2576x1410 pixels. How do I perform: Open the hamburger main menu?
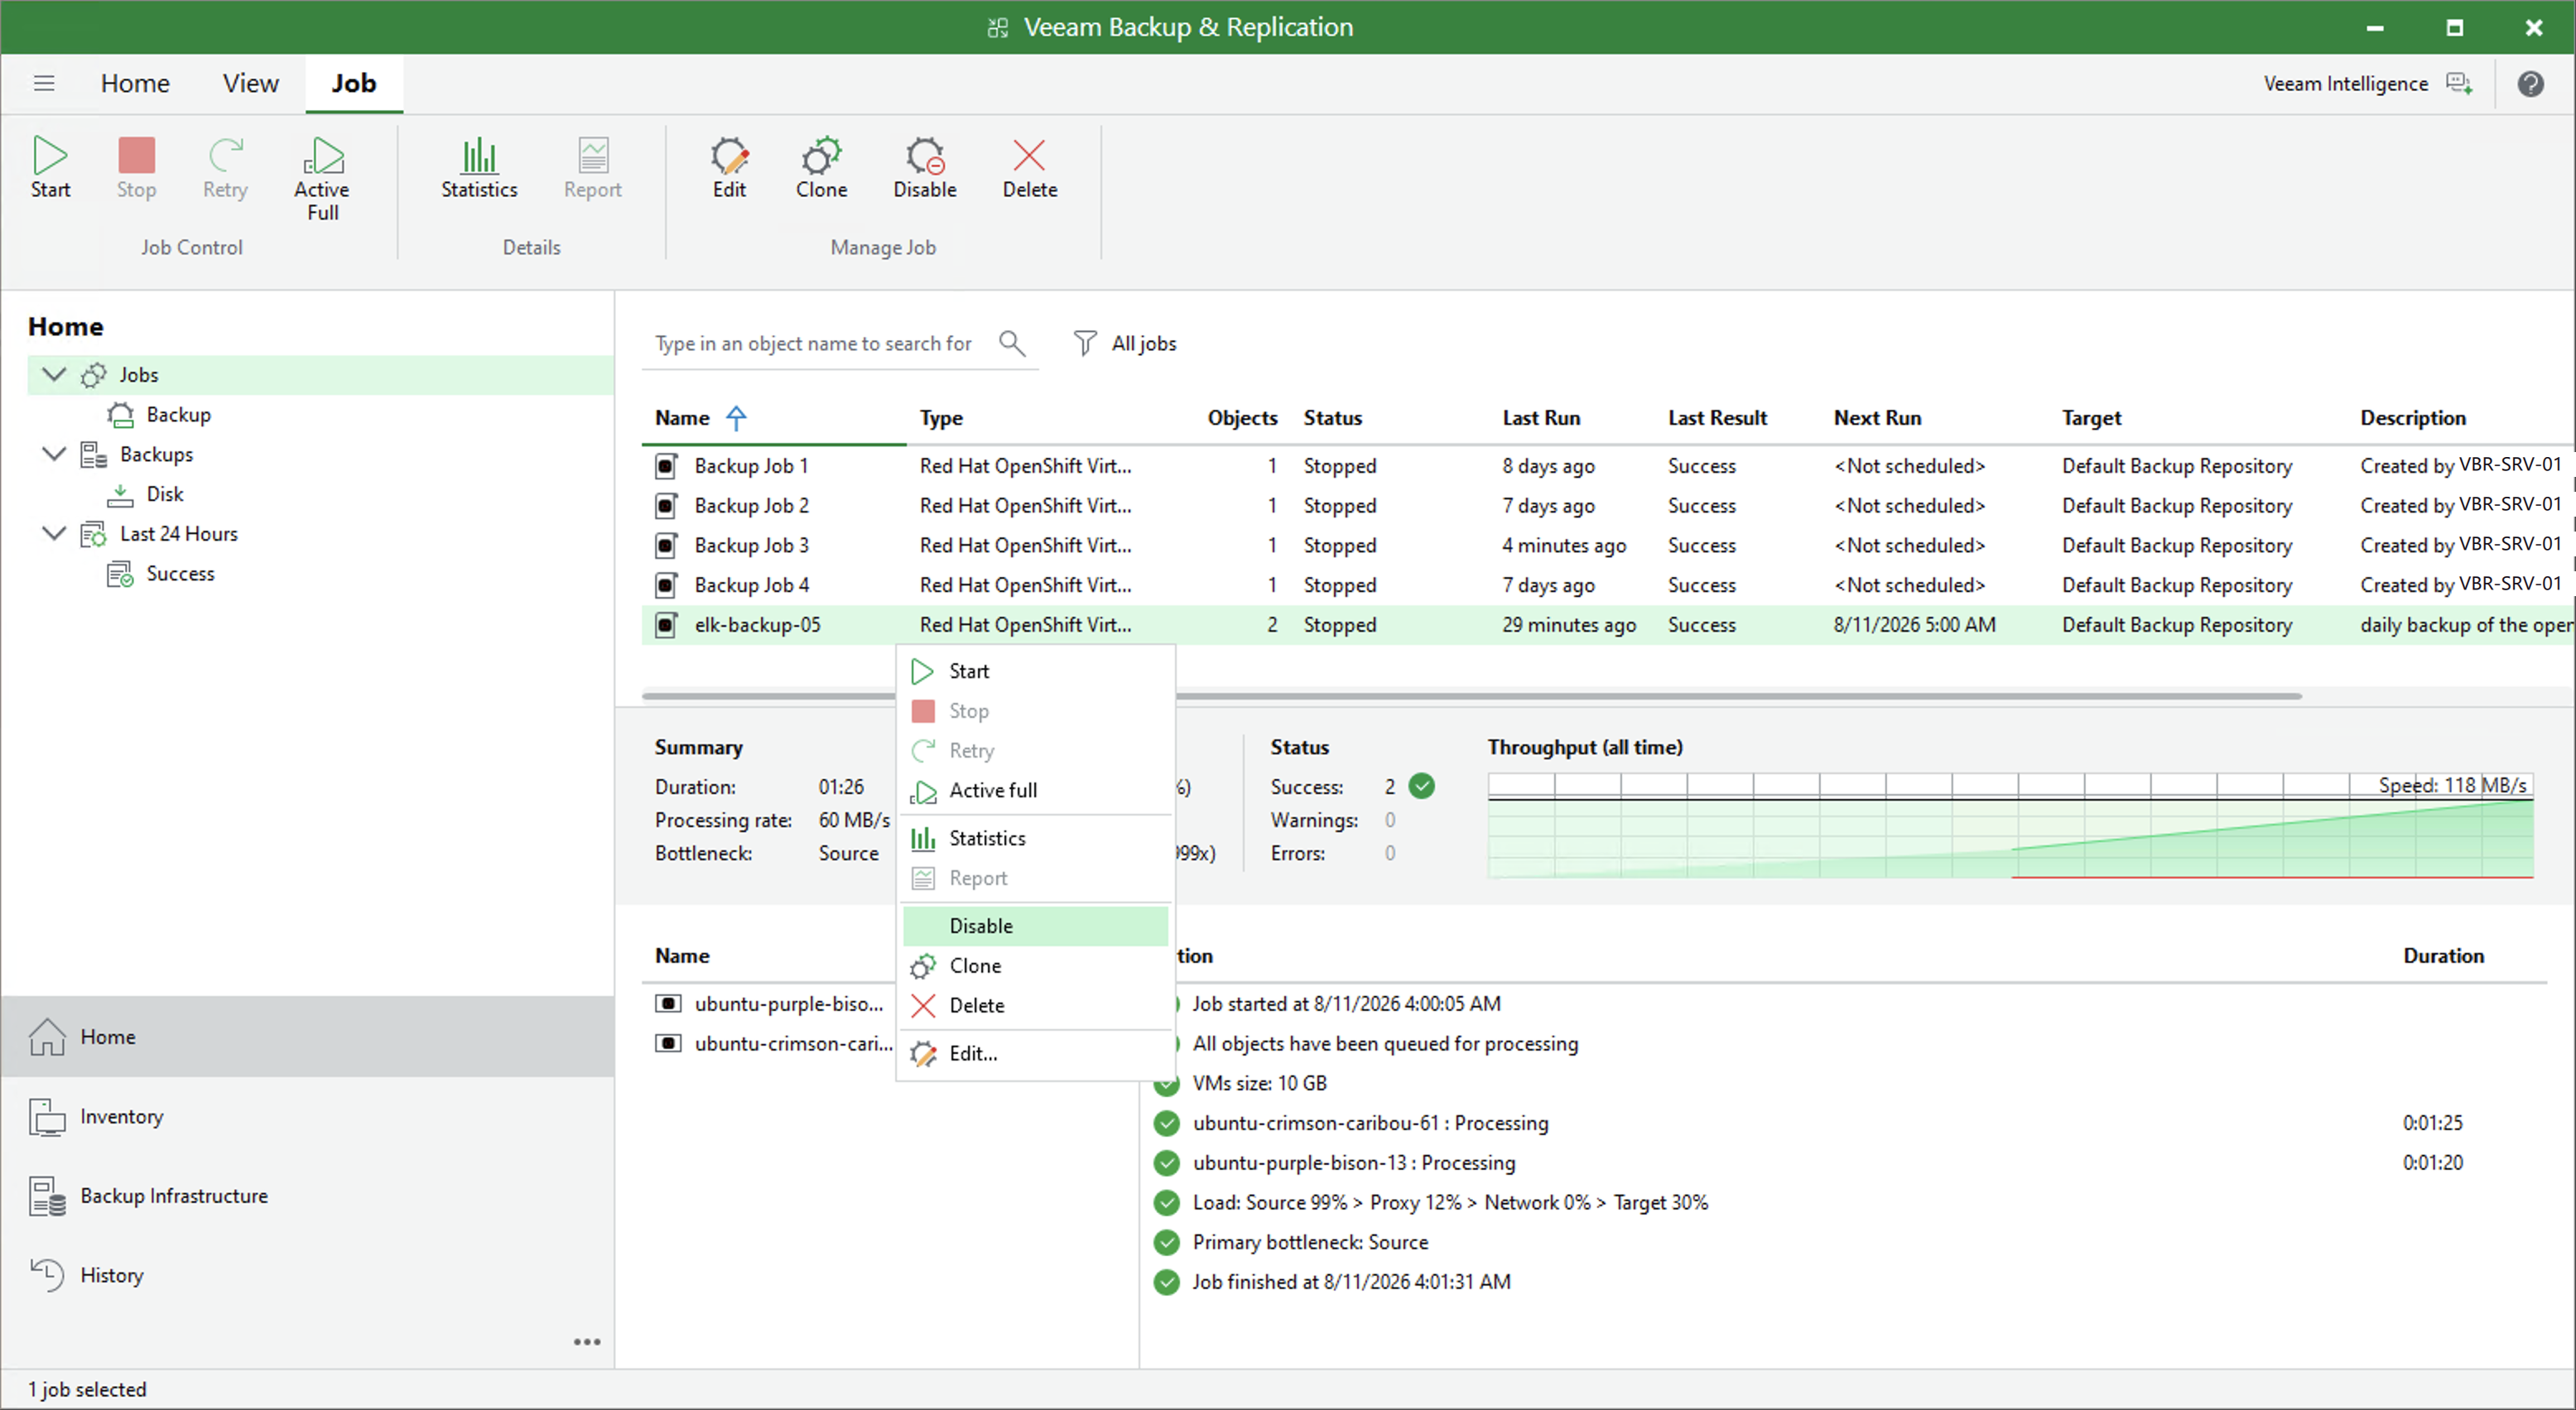pos(44,83)
